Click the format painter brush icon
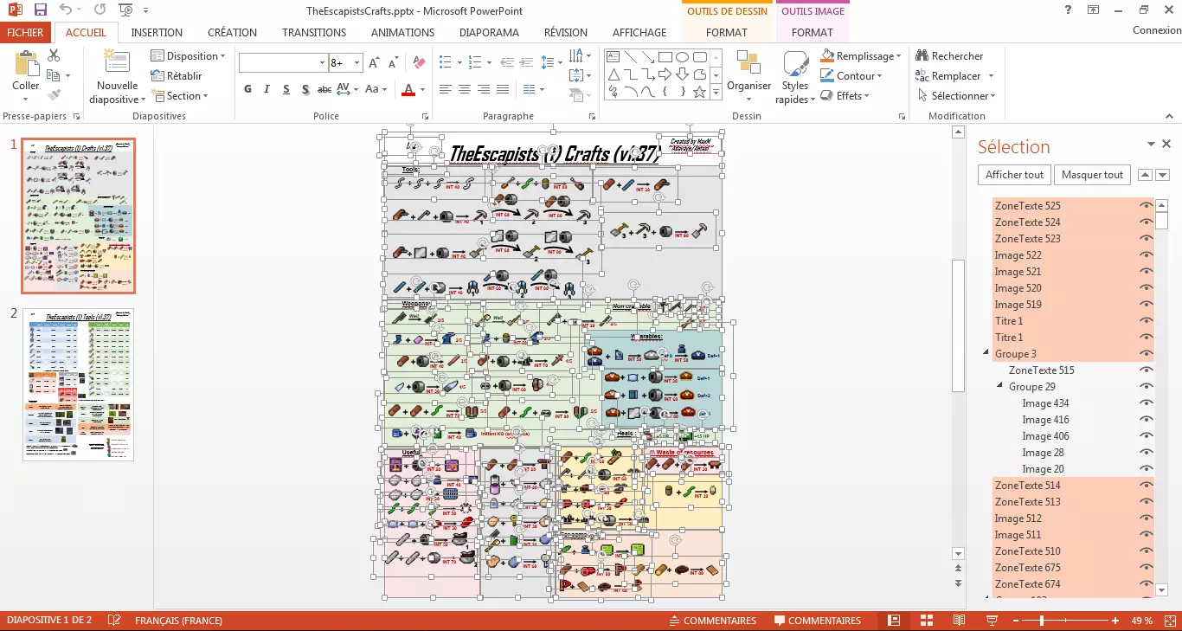 pyautogui.click(x=54, y=95)
